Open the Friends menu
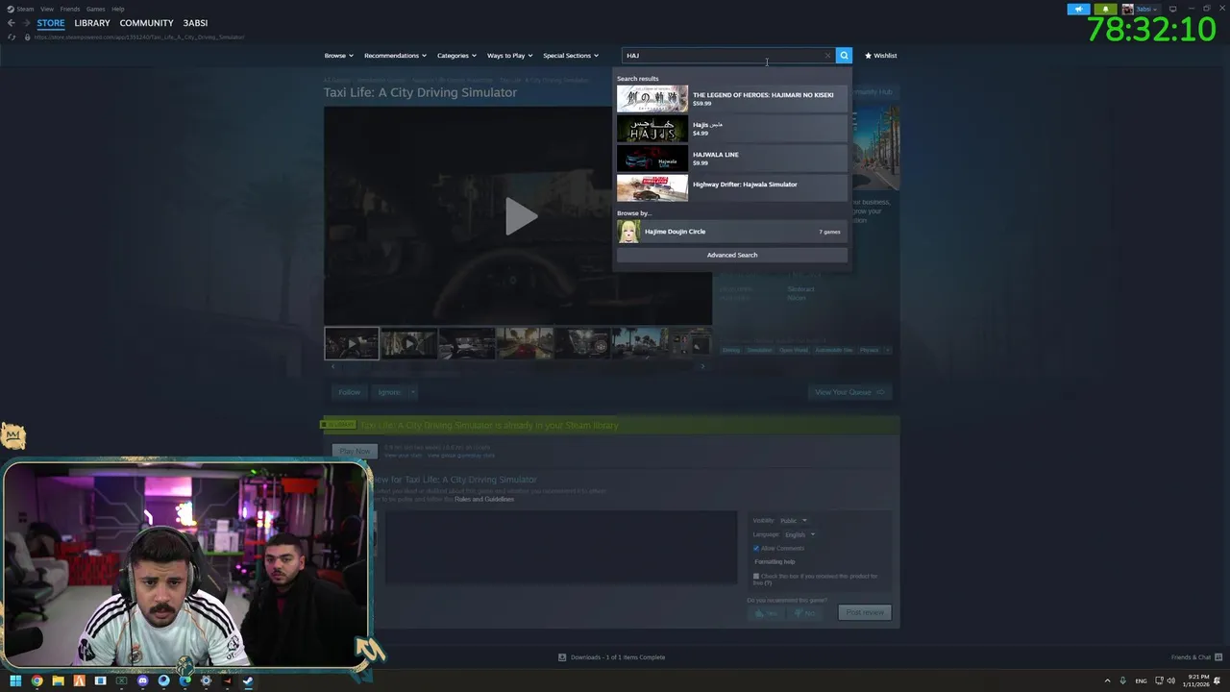 (x=69, y=9)
